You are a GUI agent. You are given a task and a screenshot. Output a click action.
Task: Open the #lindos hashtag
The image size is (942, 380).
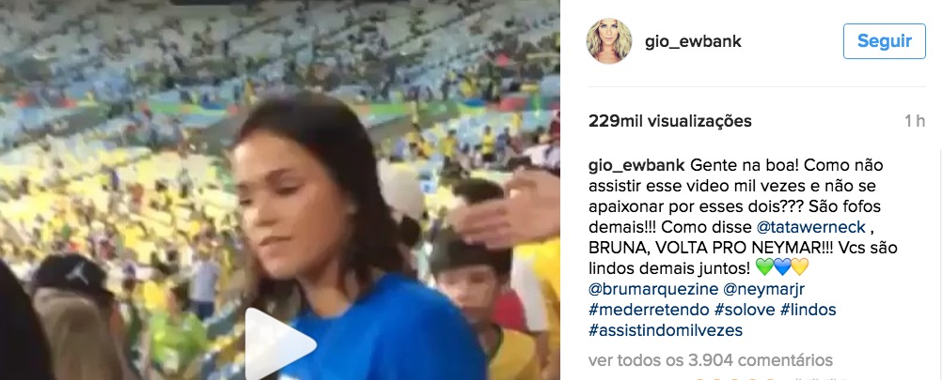pyautogui.click(x=808, y=310)
